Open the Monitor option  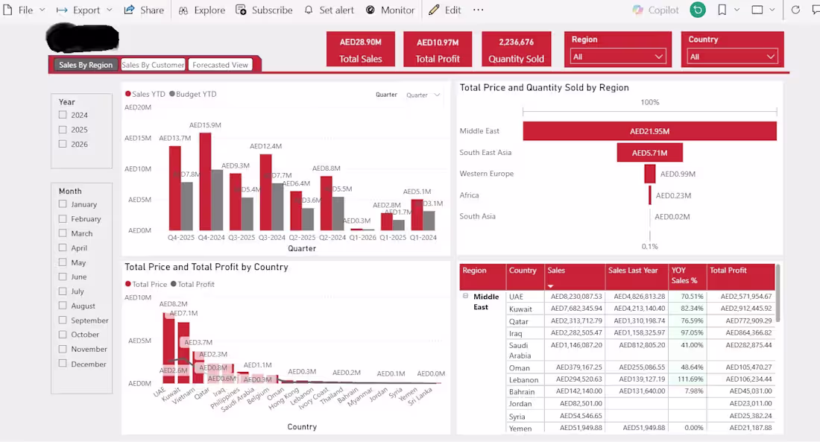click(390, 10)
